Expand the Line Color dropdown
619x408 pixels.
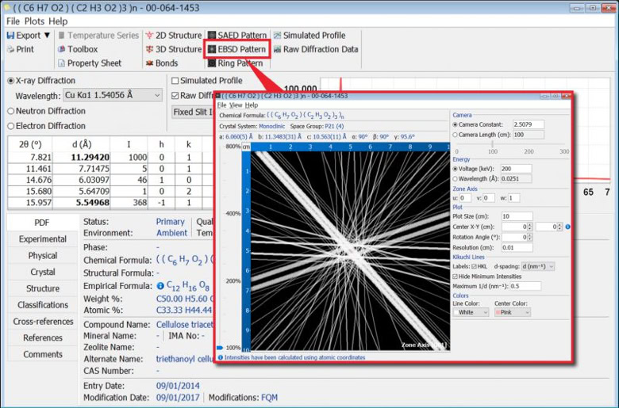471,312
